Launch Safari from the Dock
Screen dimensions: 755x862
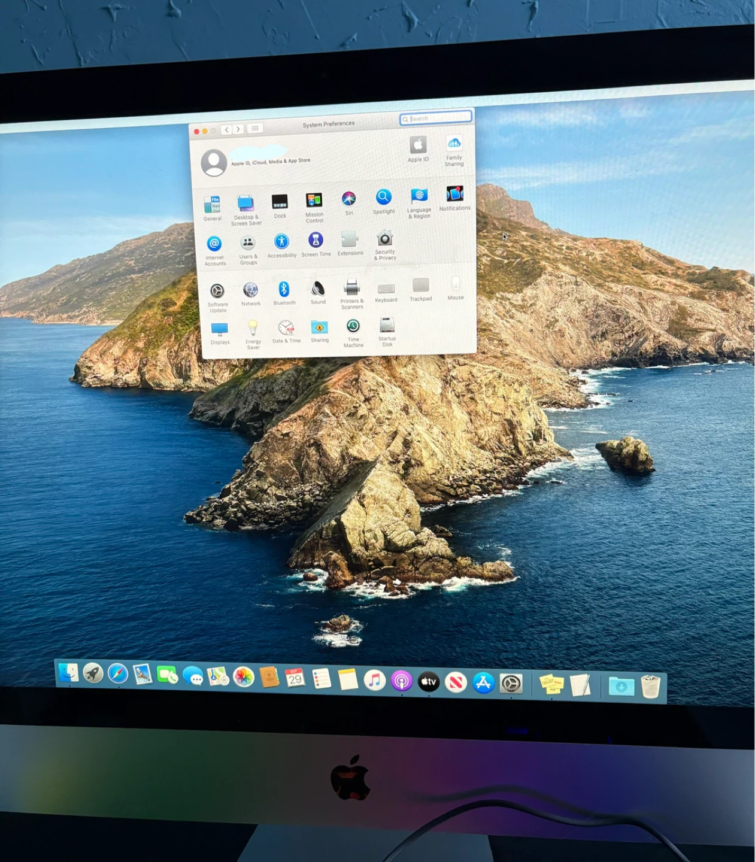click(x=118, y=674)
